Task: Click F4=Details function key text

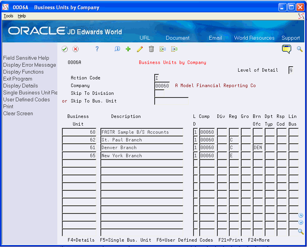Action: click(81, 240)
